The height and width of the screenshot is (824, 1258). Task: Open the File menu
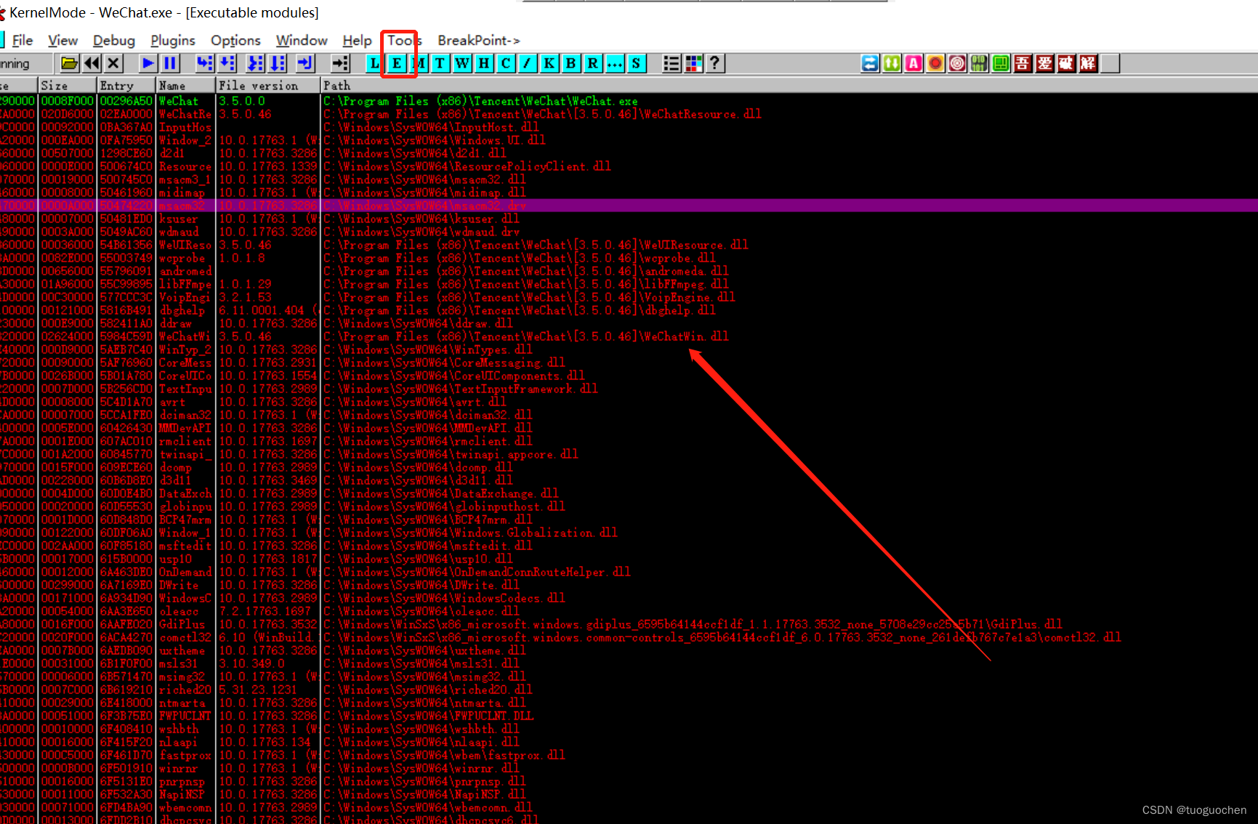click(x=23, y=41)
